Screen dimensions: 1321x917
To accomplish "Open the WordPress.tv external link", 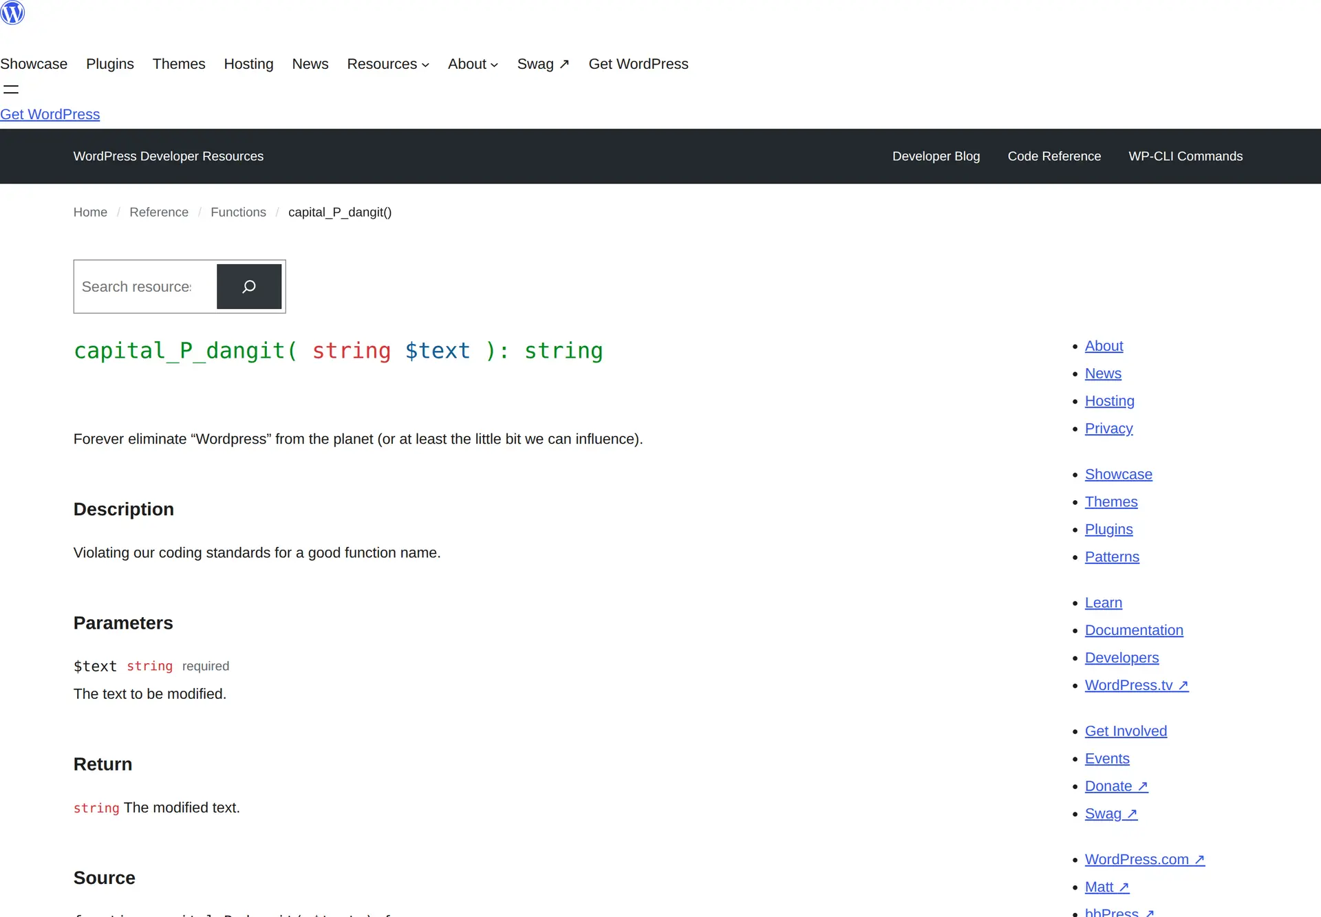I will point(1137,685).
